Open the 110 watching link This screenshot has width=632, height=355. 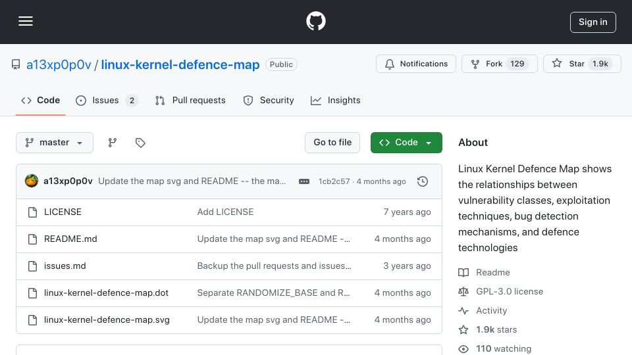pyautogui.click(x=495, y=348)
